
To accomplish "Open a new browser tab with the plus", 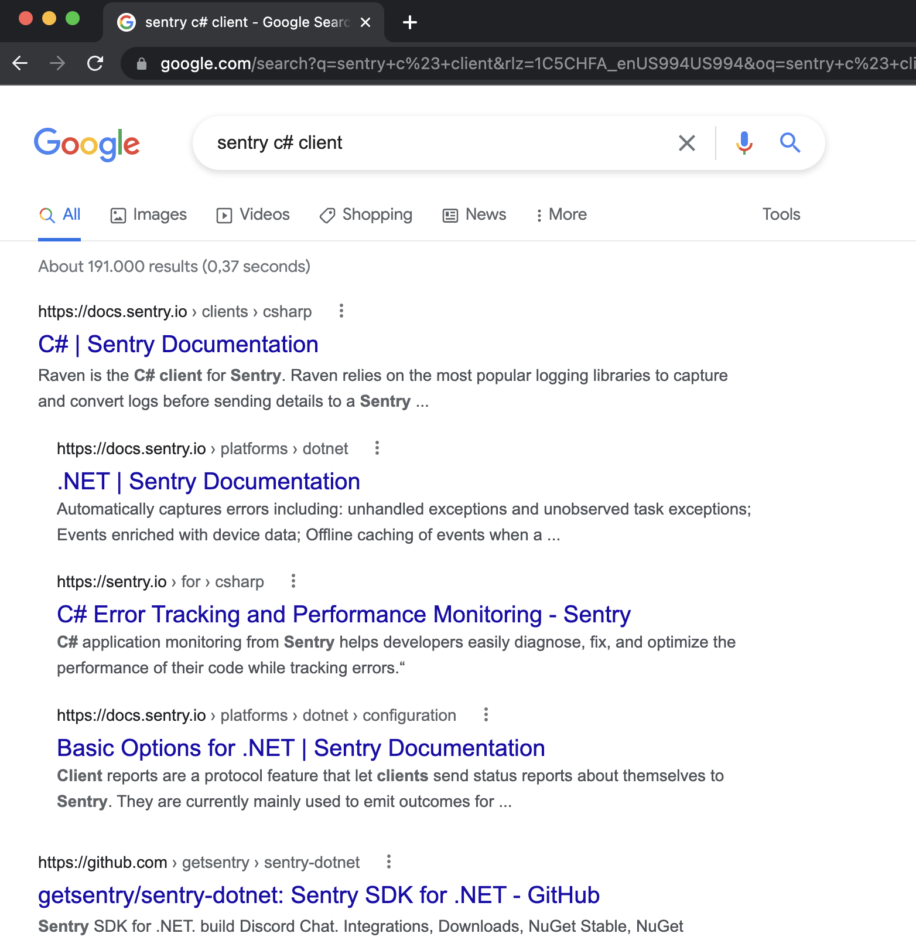I will click(x=409, y=22).
